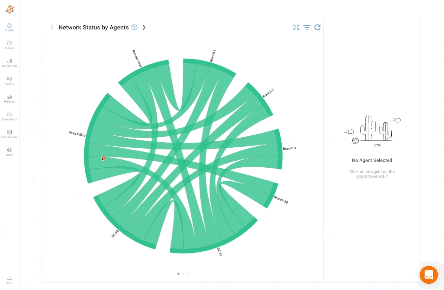444x290 pixels.
Task: Open the Speedtests section
Action: (9, 116)
